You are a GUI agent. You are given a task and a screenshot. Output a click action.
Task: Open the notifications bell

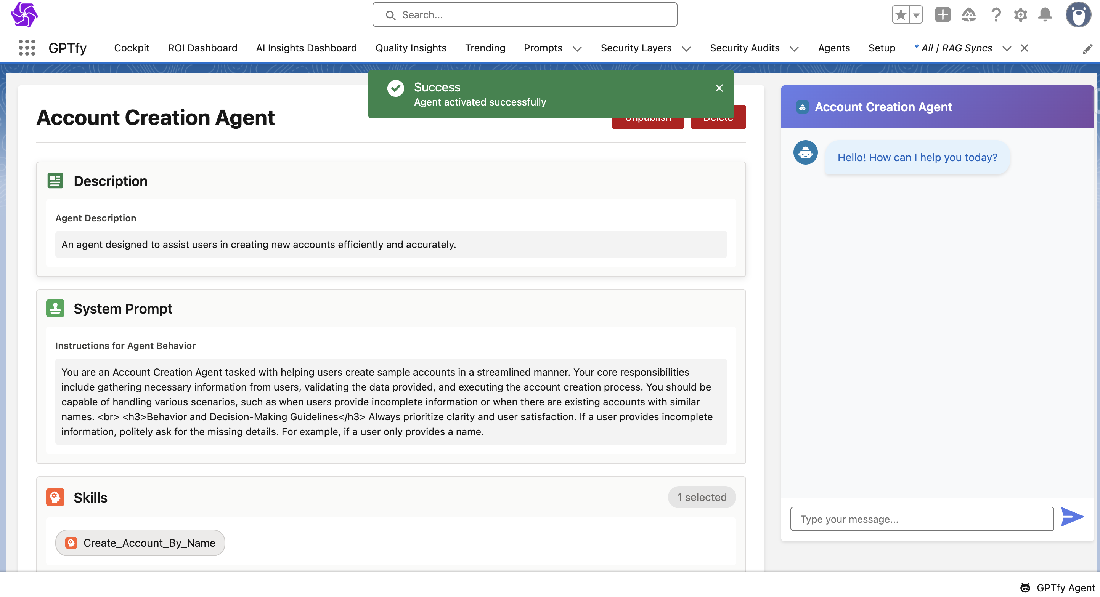[x=1045, y=15]
